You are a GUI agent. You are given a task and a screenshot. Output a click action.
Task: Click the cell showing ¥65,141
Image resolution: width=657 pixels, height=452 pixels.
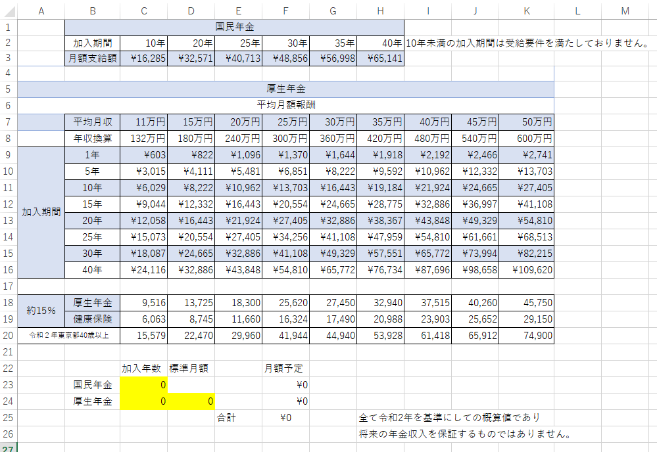coord(380,58)
